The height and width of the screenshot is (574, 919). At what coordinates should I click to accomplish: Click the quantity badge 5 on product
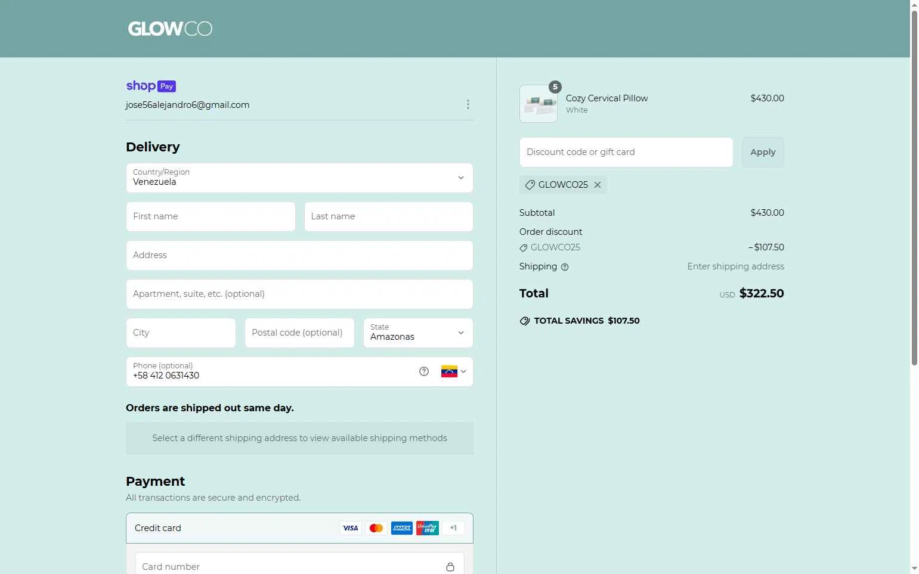click(555, 87)
